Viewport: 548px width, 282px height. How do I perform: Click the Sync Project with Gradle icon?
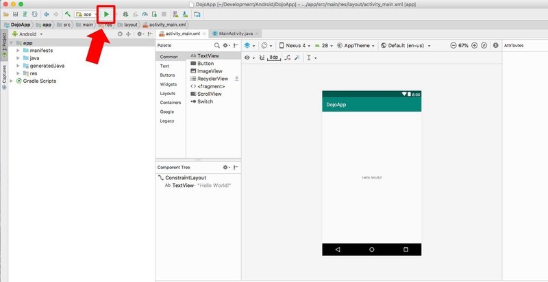25,14
